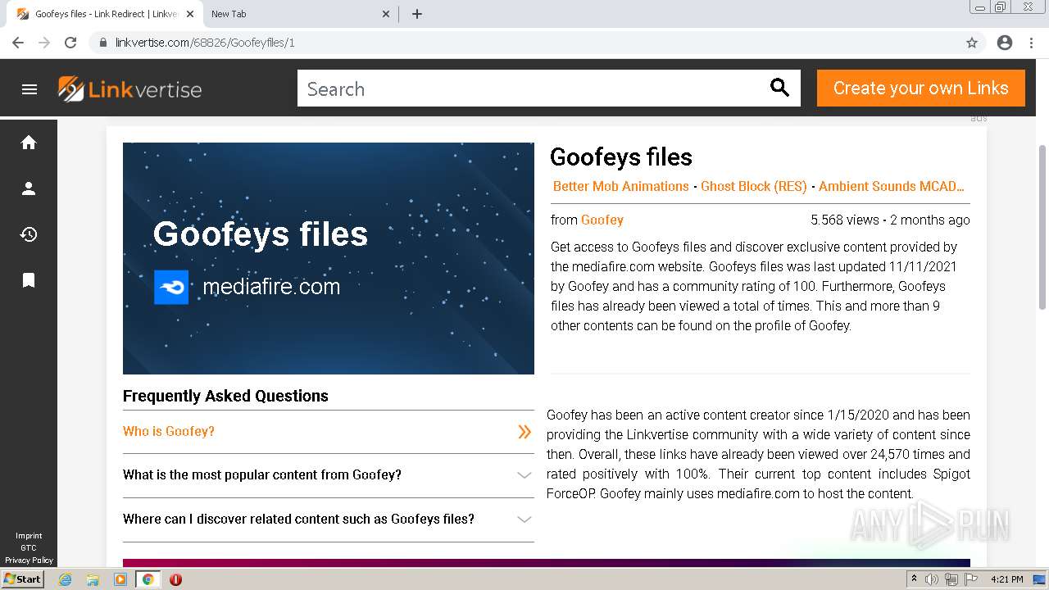Click Create your own Links button
The image size is (1049, 590).
coord(920,88)
